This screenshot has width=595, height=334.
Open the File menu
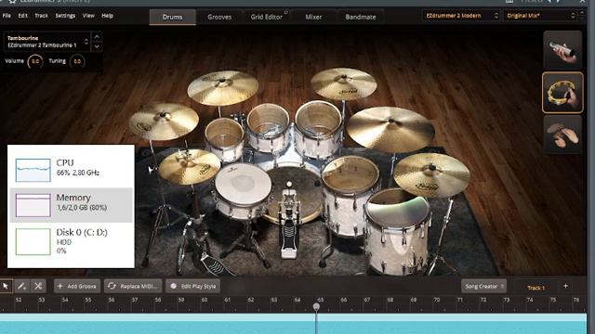(7, 16)
